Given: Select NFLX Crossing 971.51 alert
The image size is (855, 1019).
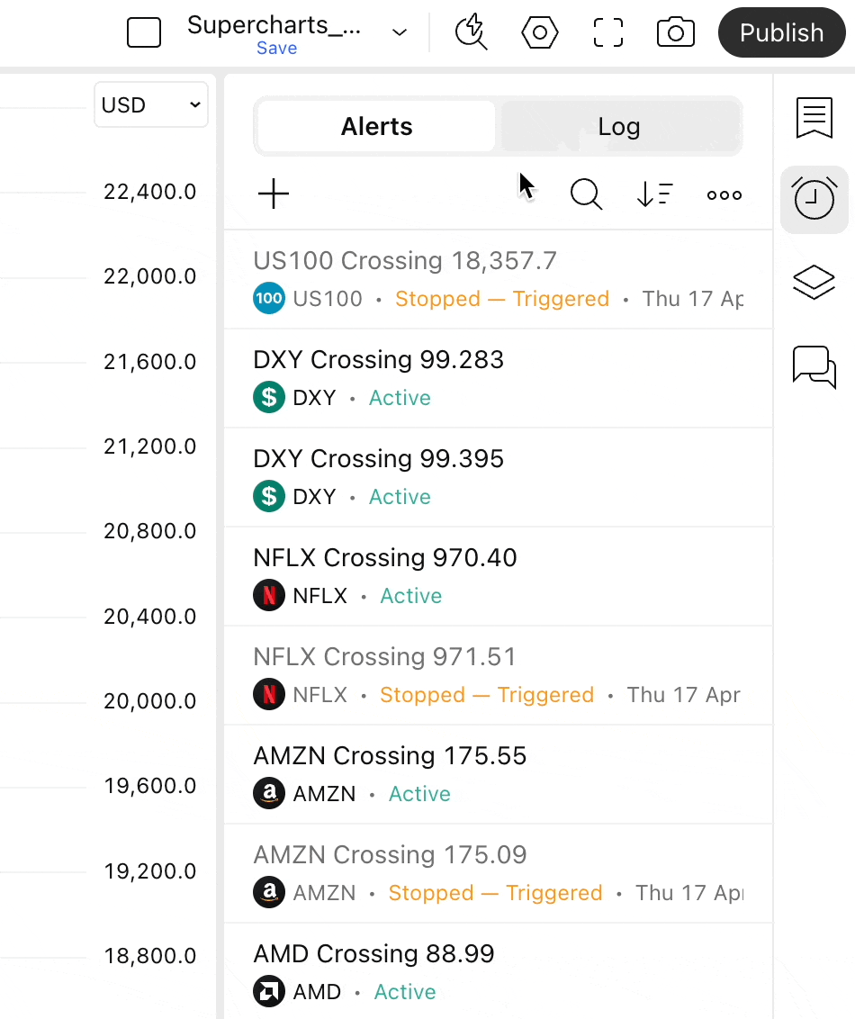Looking at the screenshot, I should pos(499,676).
